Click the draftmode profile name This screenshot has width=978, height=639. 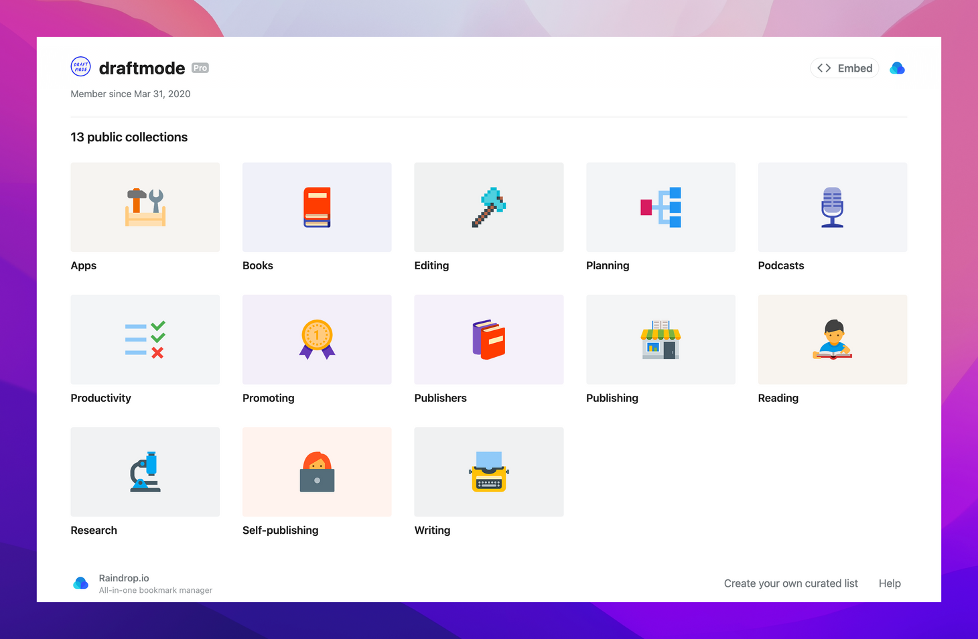coord(142,68)
